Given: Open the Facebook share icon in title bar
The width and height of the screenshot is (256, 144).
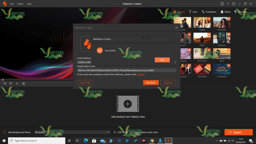Looking at the screenshot, I should [x=228, y=4].
